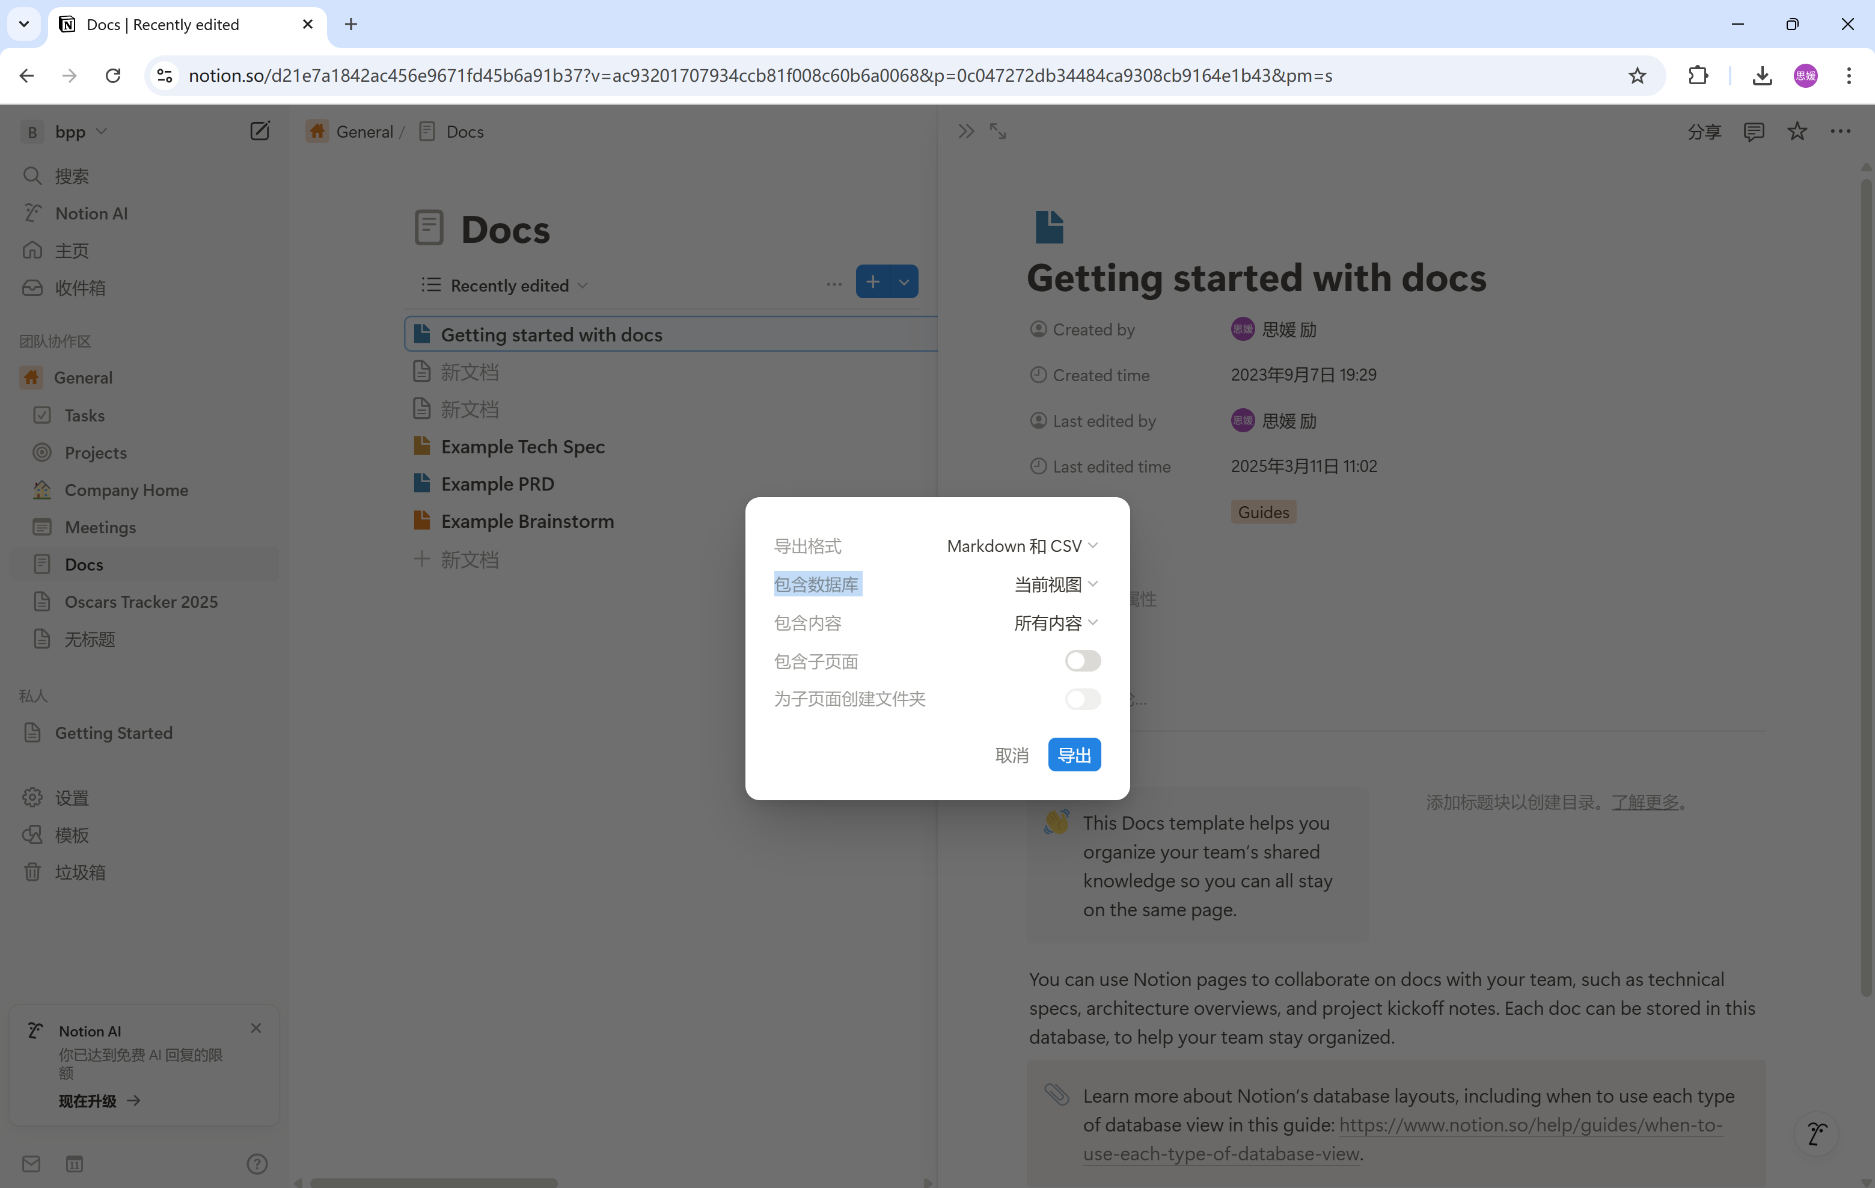Open page in full-page expand icon
The image size is (1875, 1188).
point(997,132)
